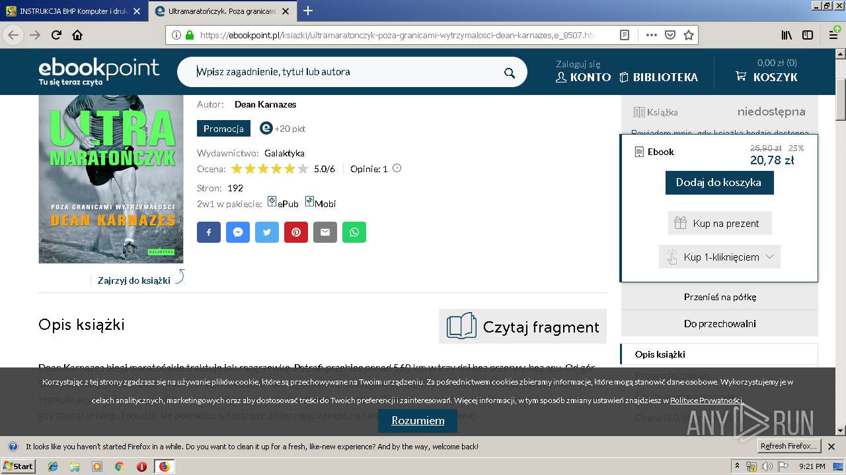Show site information icon in address bar
The height and width of the screenshot is (475, 846).
click(x=176, y=36)
